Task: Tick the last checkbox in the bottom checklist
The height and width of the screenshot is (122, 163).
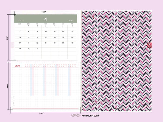Action: [x=13, y=107]
